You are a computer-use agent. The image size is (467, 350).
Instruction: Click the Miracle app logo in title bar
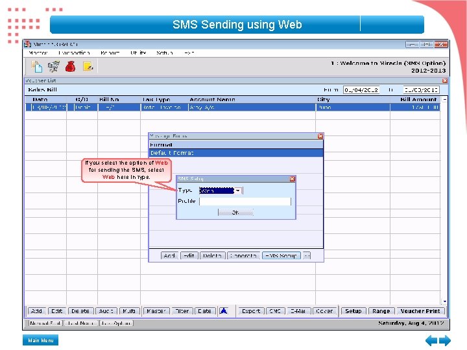click(x=28, y=44)
